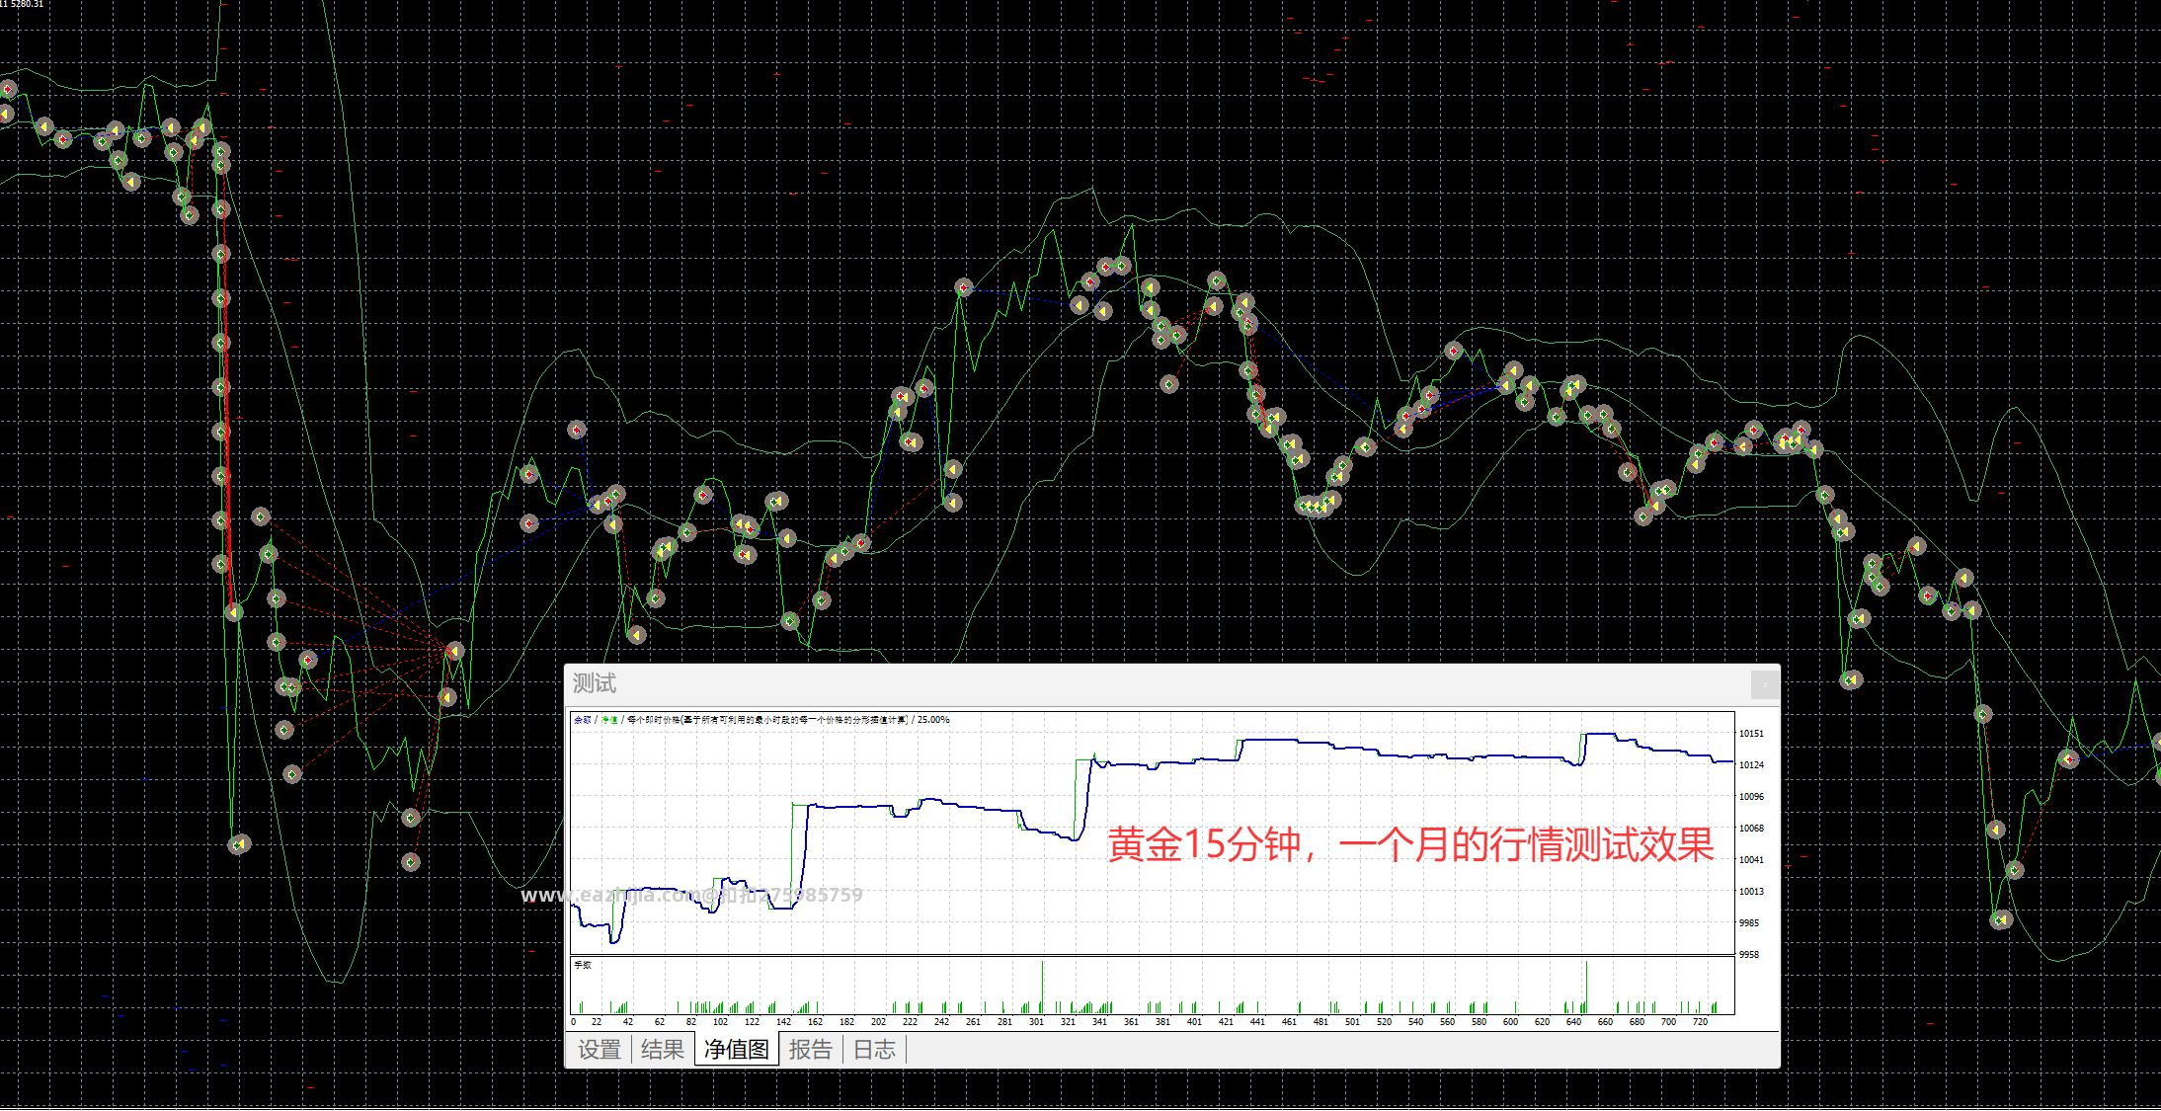Click the 10151 equity axis value
Viewport: 2161px width, 1111px height.
click(x=1751, y=734)
